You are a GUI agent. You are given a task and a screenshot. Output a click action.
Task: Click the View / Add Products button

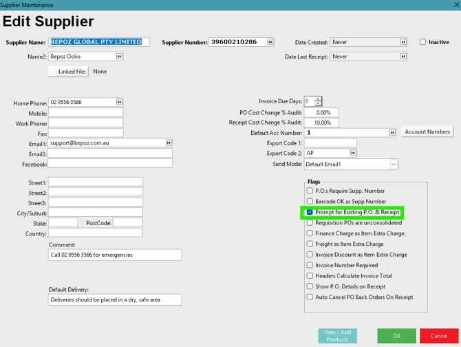(337, 335)
